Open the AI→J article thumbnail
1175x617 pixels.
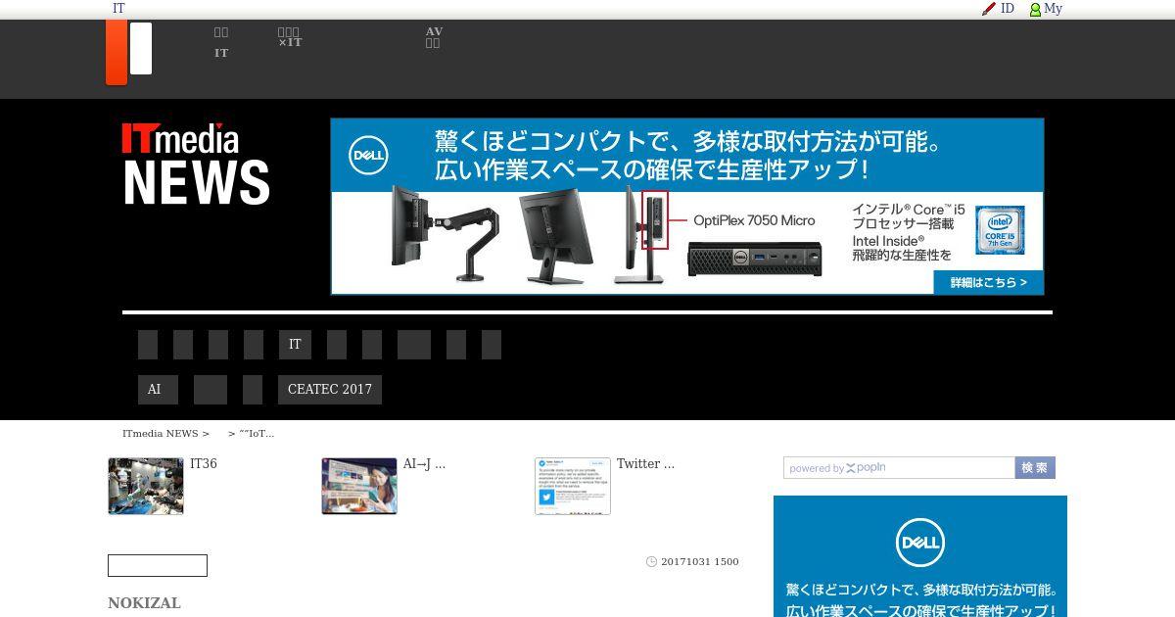[x=359, y=486]
